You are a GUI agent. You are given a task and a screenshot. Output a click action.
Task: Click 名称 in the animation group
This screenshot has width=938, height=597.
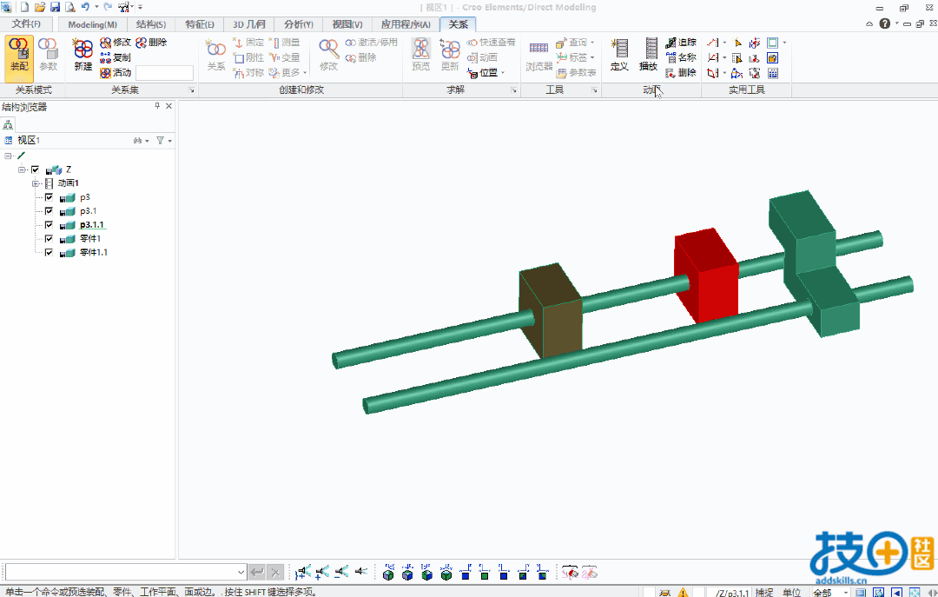click(681, 57)
